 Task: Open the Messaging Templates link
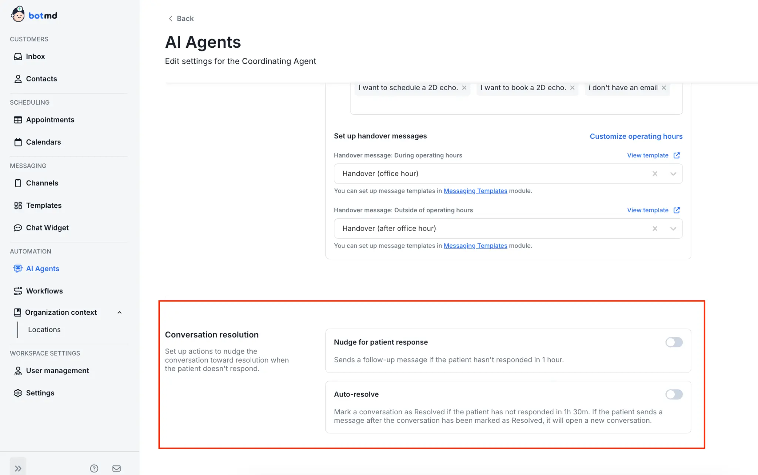[475, 191]
